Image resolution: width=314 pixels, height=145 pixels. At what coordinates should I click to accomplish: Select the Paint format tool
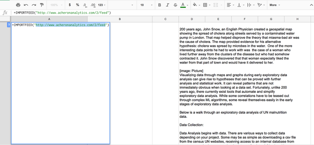coord(42,5)
